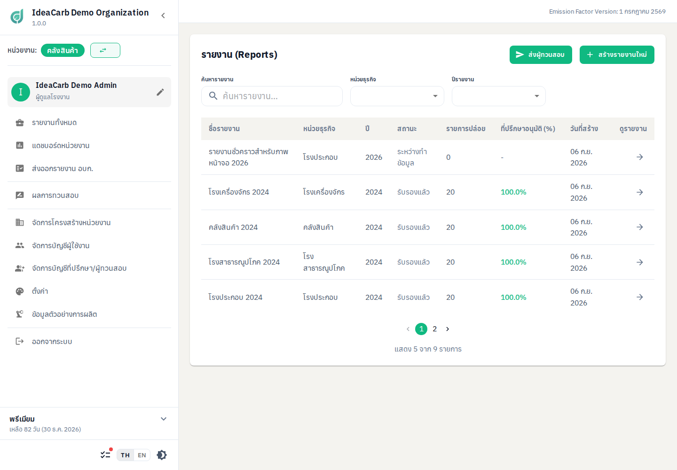Select ส่งออกรายงาน อบก. menu item
Screen dimensions: 677x470
pyautogui.click(x=89, y=168)
